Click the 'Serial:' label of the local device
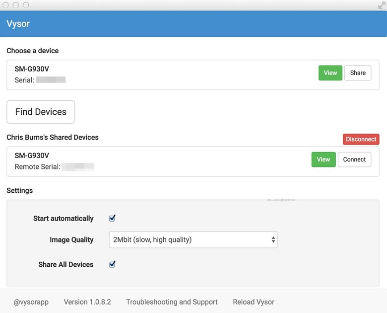This screenshot has width=387, height=313. 24,80
